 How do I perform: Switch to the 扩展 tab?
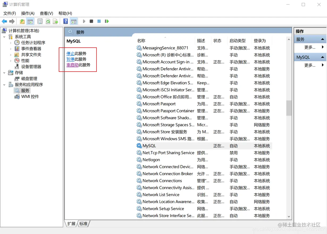click(x=71, y=224)
